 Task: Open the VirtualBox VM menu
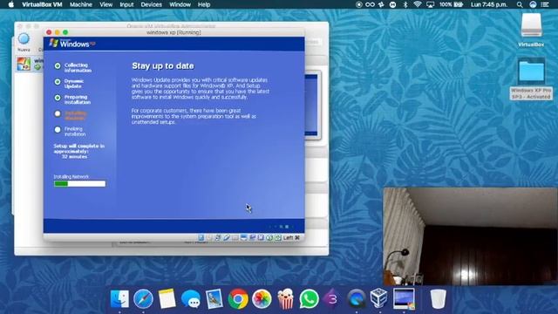[42, 4]
